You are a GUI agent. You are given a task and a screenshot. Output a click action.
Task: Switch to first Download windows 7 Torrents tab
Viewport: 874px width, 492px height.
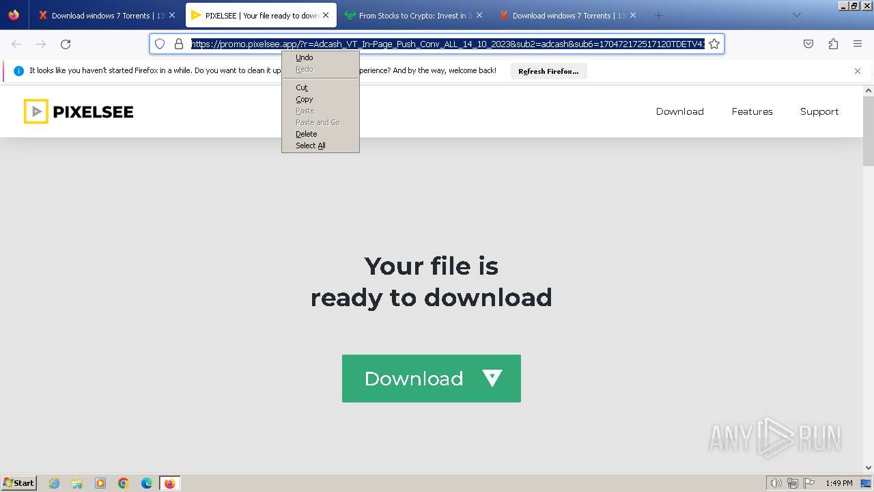click(107, 15)
